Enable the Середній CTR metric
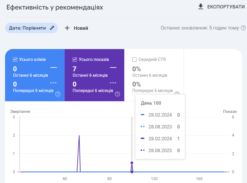 (x=134, y=59)
